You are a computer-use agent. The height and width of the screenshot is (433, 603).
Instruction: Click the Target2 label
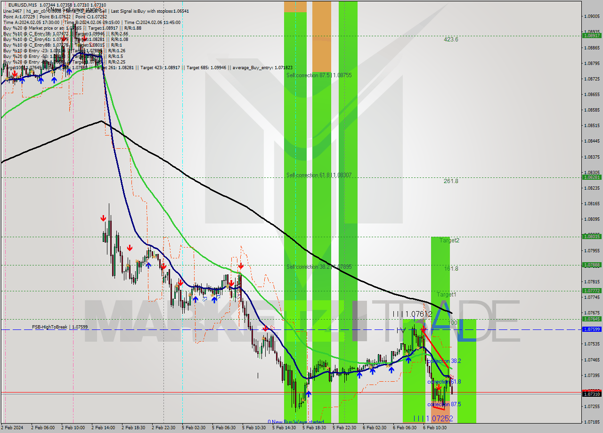coord(449,240)
